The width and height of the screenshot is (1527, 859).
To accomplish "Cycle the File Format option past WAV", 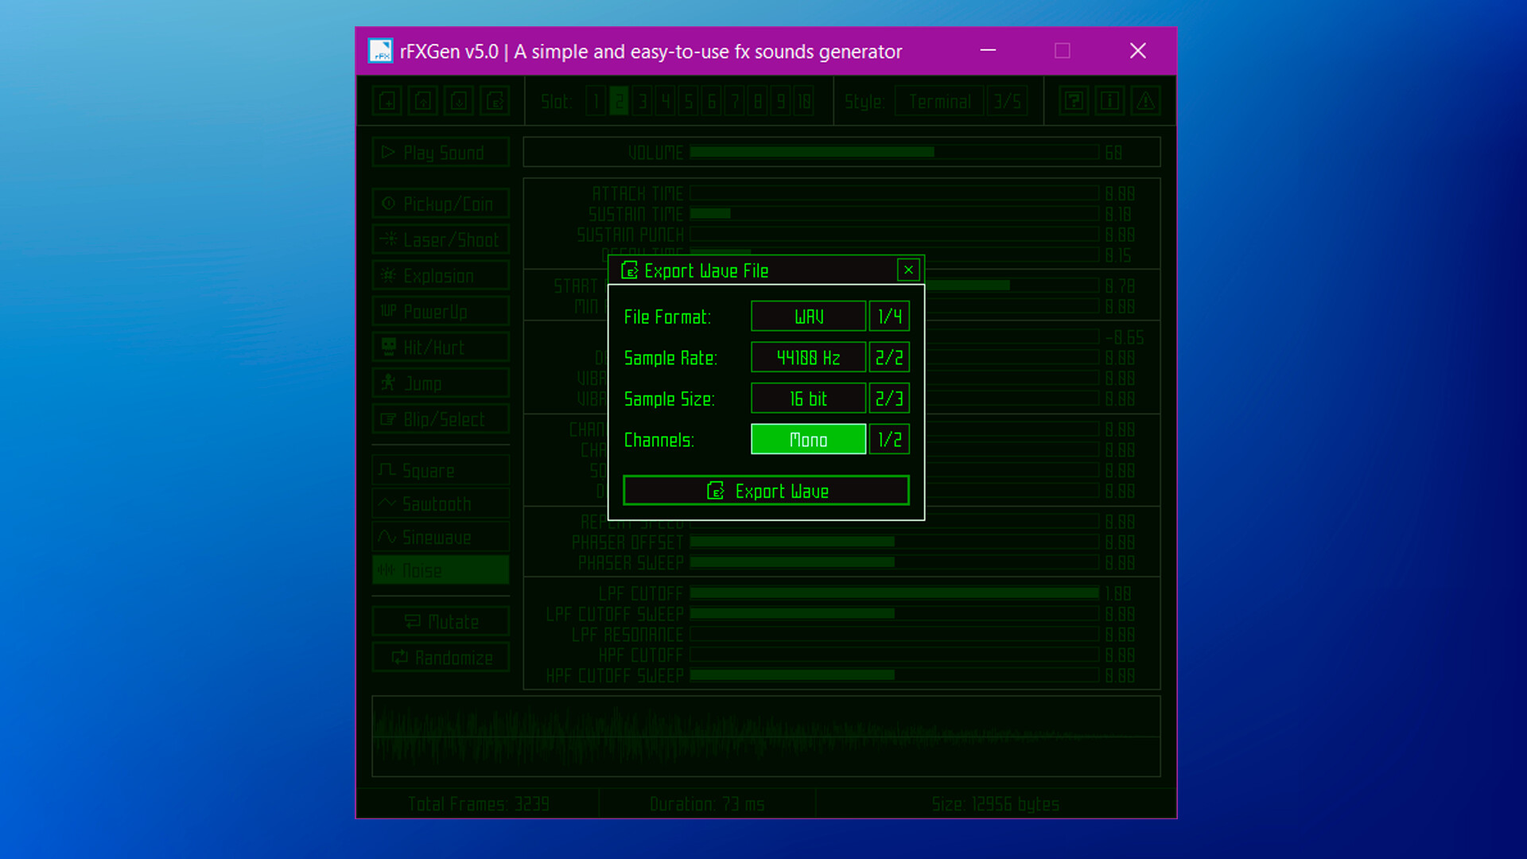I will click(x=808, y=316).
